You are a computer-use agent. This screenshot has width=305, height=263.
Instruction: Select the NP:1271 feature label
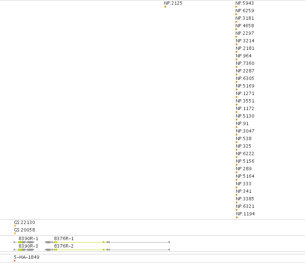[x=245, y=94]
